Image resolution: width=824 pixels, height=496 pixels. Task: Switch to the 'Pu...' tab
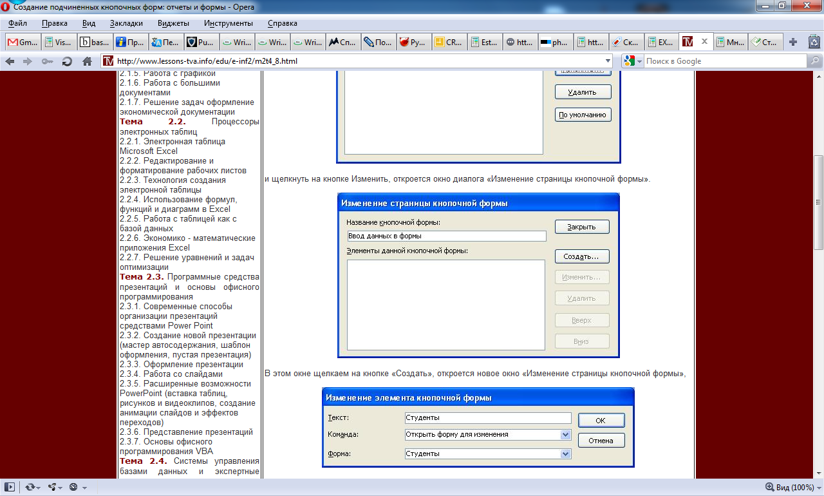pos(201,43)
